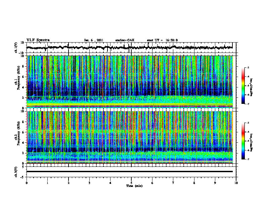
Task: Select the "Jan. 6 , 2021" date text
Action: click(94, 40)
